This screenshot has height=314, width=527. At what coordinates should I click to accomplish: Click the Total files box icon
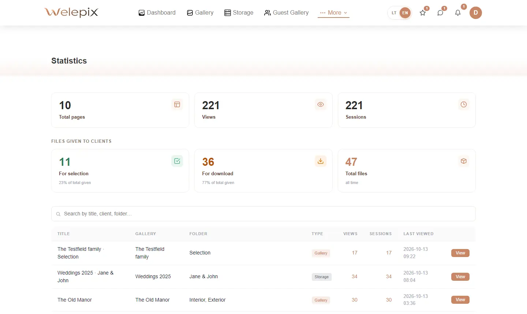pyautogui.click(x=464, y=161)
